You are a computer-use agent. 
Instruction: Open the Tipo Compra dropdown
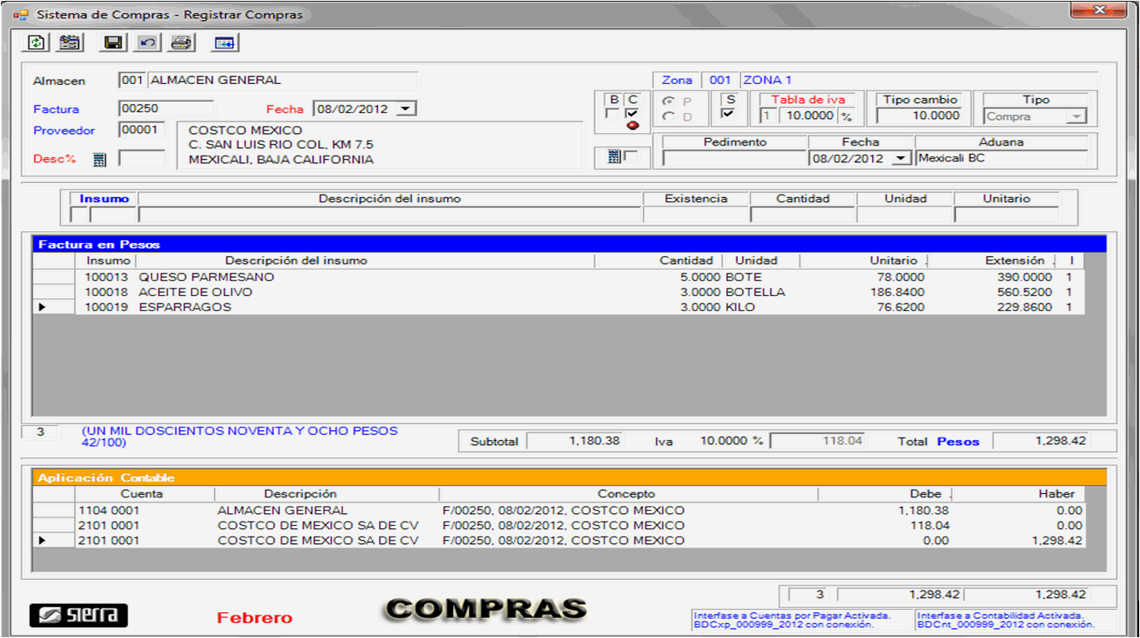(x=1078, y=117)
